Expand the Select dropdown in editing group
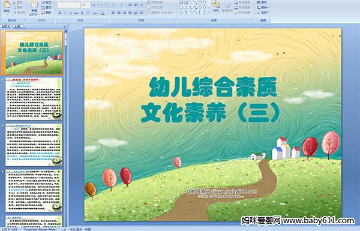Screen dimensions: 360x231 [263, 13]
